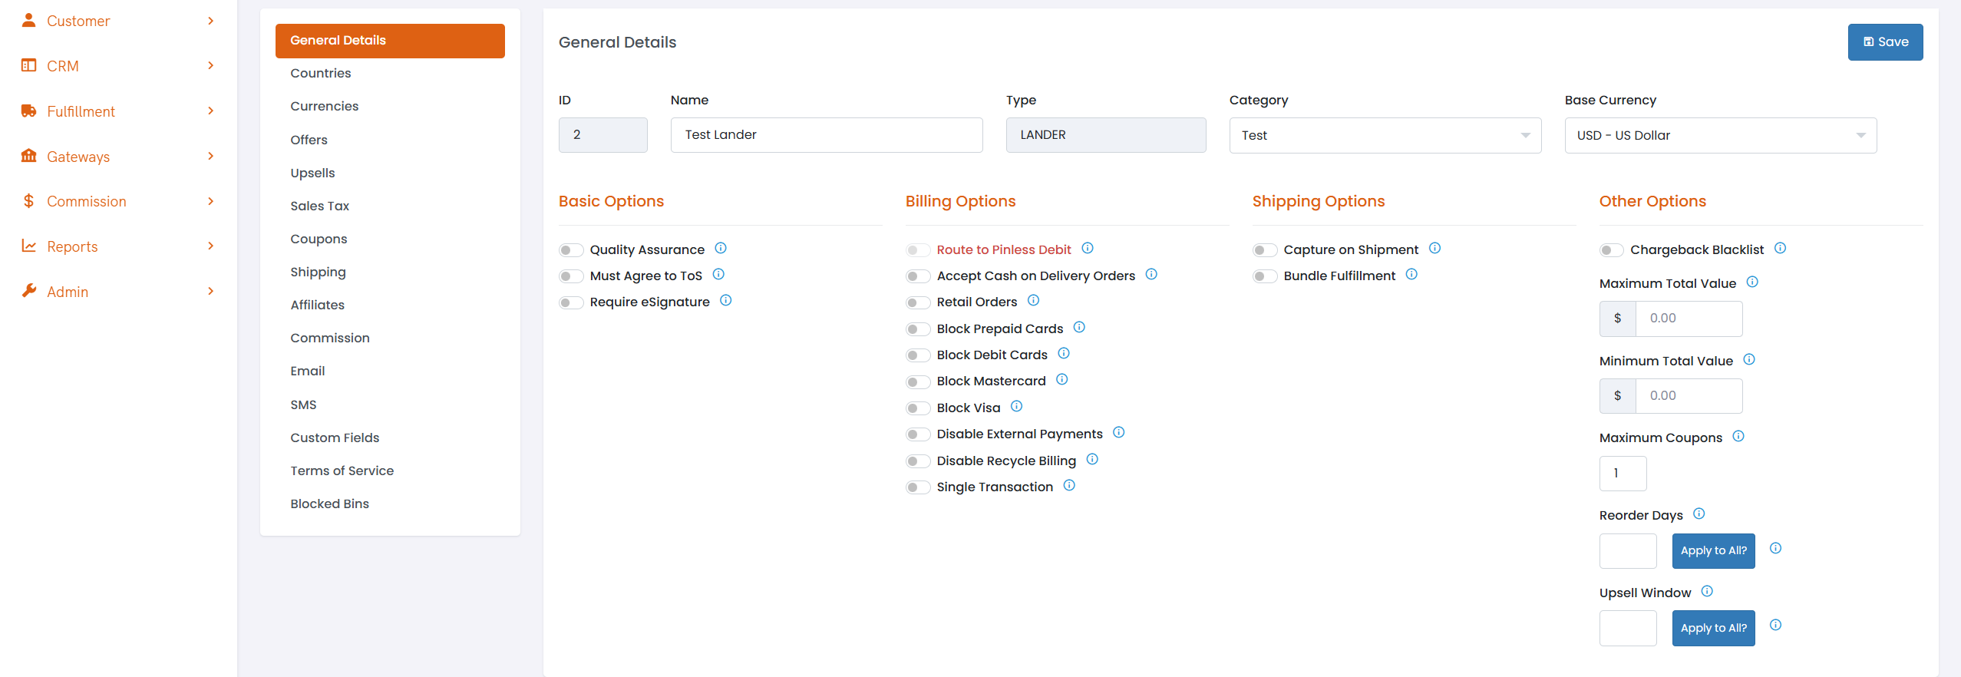The height and width of the screenshot is (677, 1961).
Task: Click the Customer person icon in sidebar
Action: 29,21
